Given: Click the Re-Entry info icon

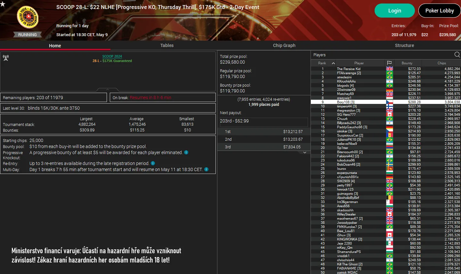Looking at the screenshot, I should tap(153, 163).
